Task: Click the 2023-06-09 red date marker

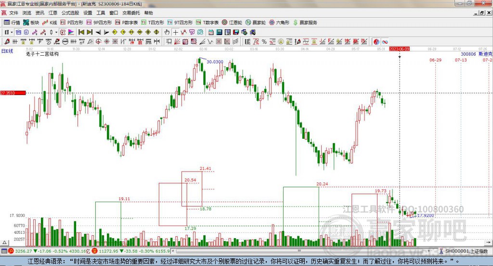Action: click(399, 49)
